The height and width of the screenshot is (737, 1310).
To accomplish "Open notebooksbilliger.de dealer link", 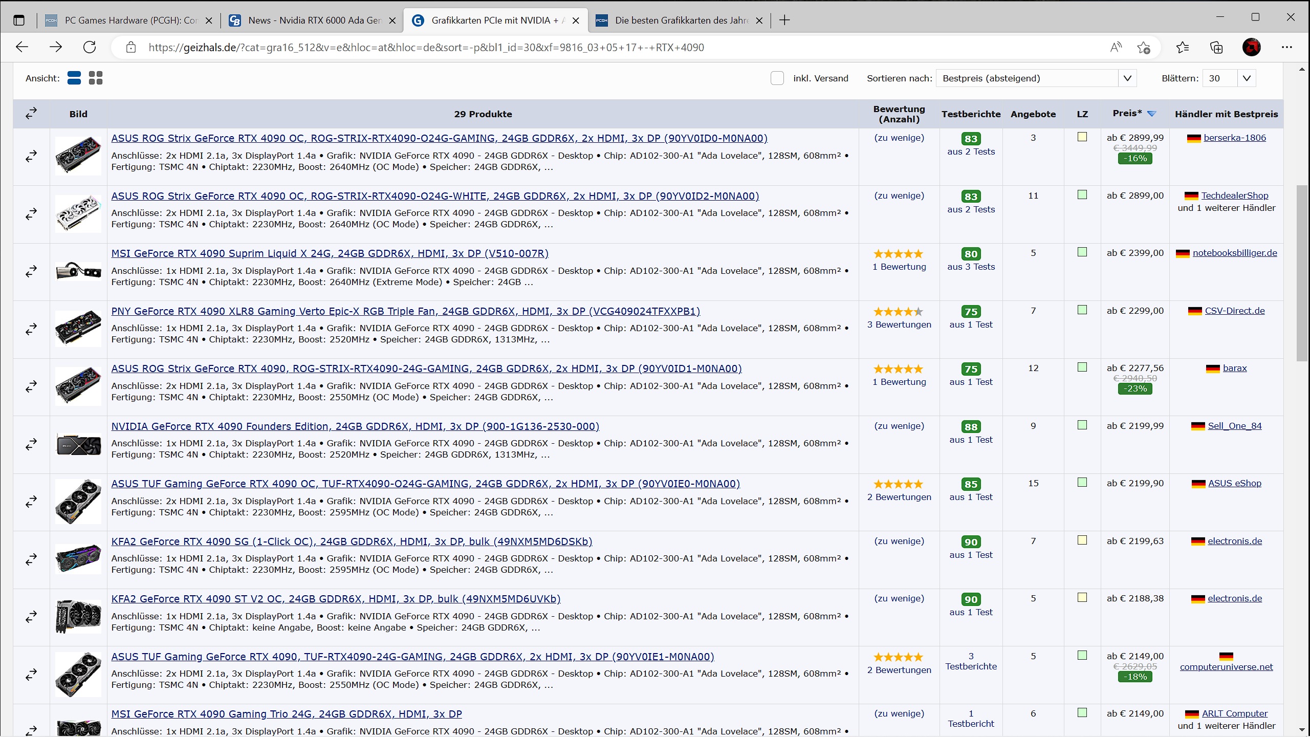I will pos(1234,253).
